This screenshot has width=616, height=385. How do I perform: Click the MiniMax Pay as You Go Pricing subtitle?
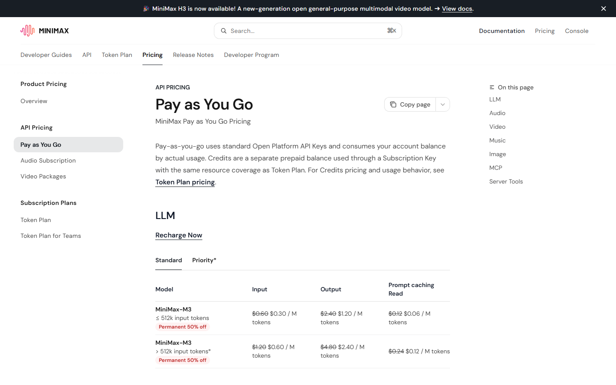[x=203, y=121]
